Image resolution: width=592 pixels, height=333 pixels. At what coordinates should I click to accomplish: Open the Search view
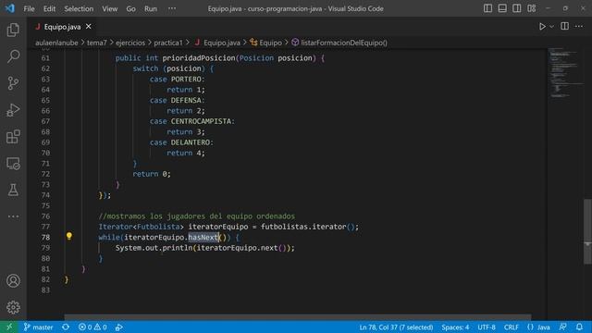click(x=13, y=56)
